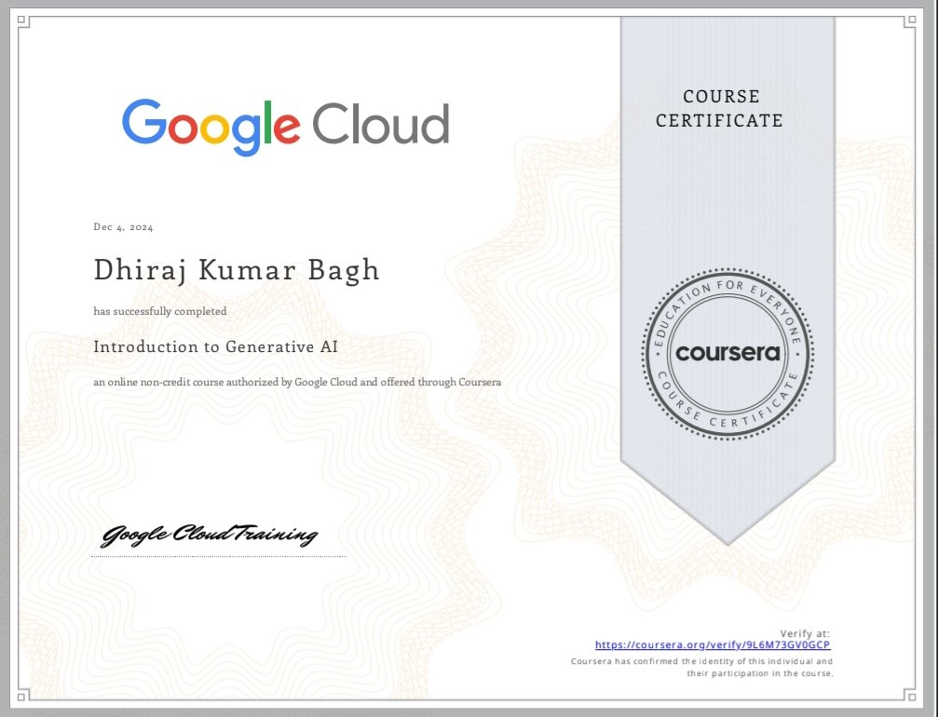Click the top-left corner border ornament
The height and width of the screenshot is (717, 938).
coord(22,20)
